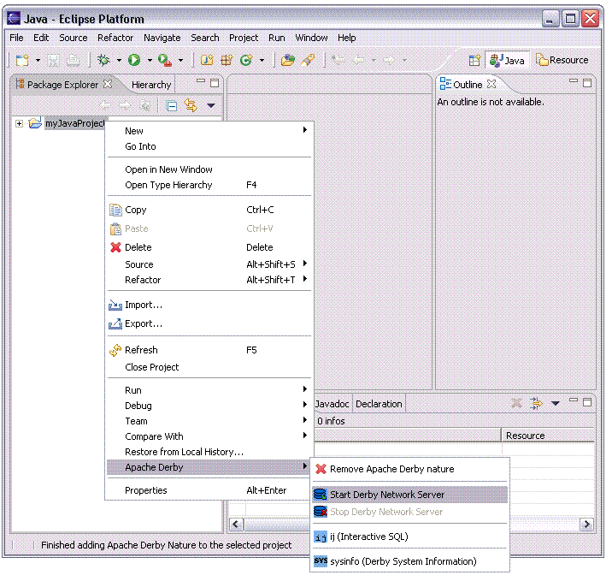612x587 pixels.
Task: Click the Debug bug icon in toolbar
Action: [x=103, y=60]
